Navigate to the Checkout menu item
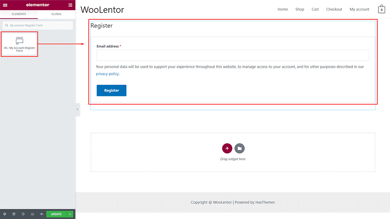Viewport: 390px width, 219px height. click(334, 9)
